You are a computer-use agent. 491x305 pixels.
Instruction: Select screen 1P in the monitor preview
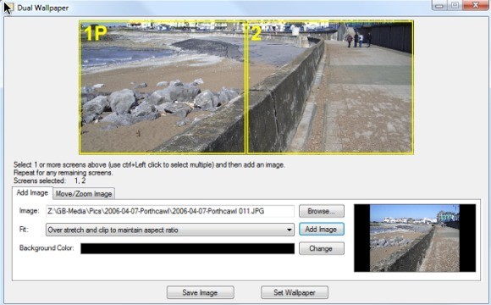coord(163,87)
